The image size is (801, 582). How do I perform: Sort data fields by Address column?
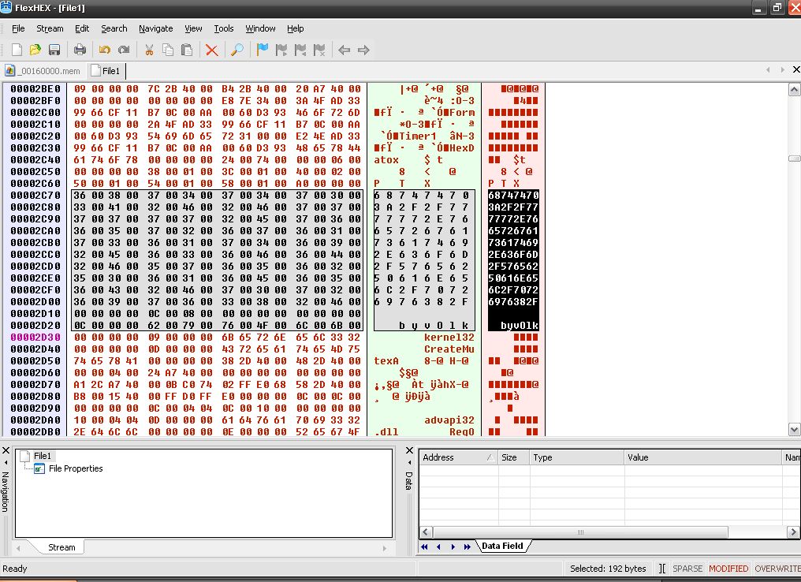(x=458, y=457)
